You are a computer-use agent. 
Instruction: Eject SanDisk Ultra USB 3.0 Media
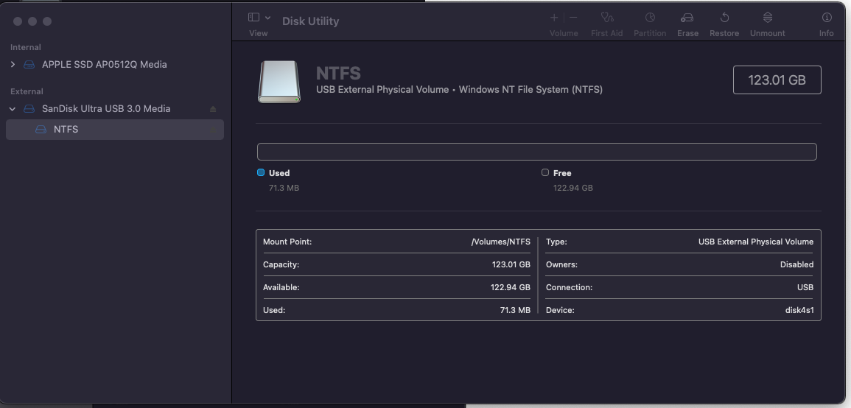213,109
